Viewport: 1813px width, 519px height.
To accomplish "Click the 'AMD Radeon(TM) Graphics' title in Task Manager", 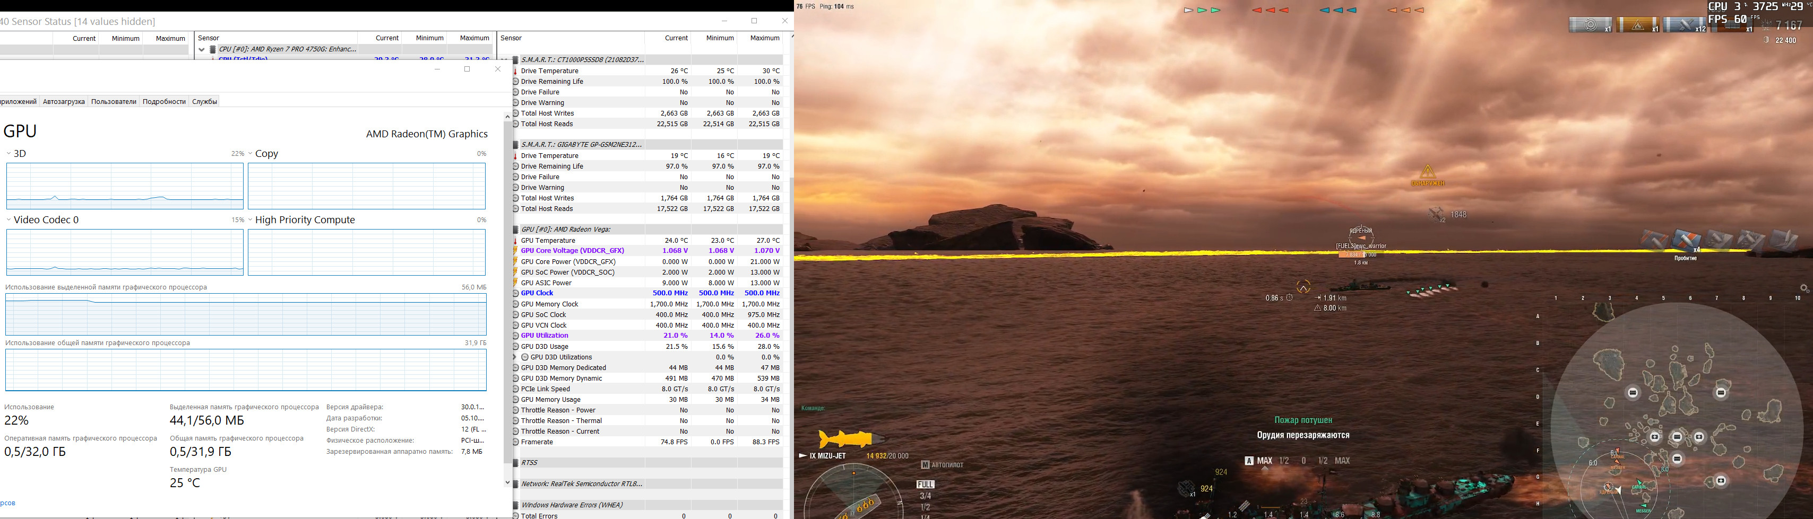I will (427, 134).
